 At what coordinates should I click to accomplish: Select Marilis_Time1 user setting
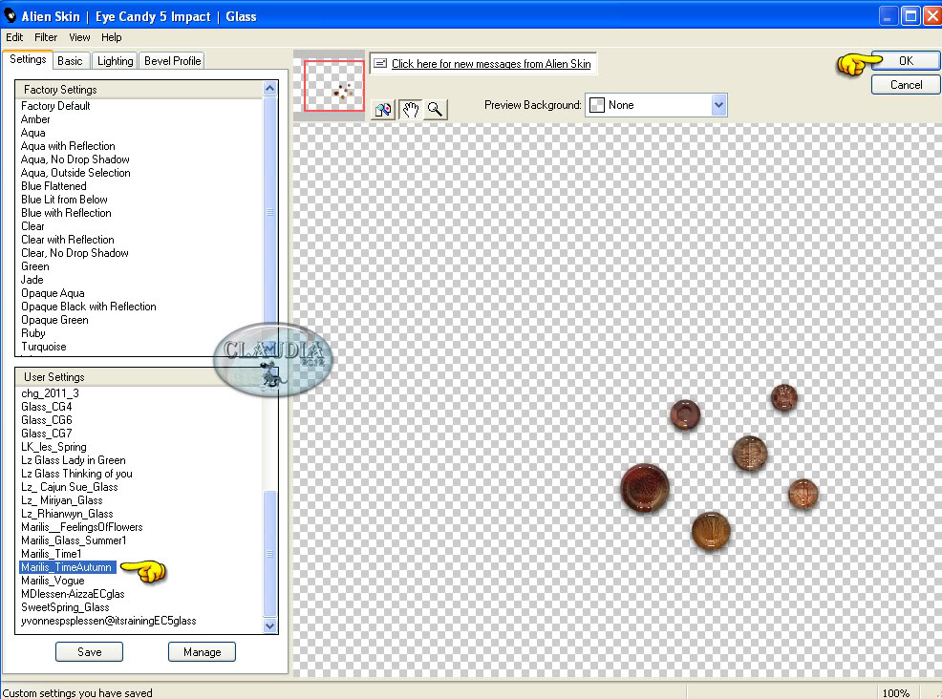(51, 554)
